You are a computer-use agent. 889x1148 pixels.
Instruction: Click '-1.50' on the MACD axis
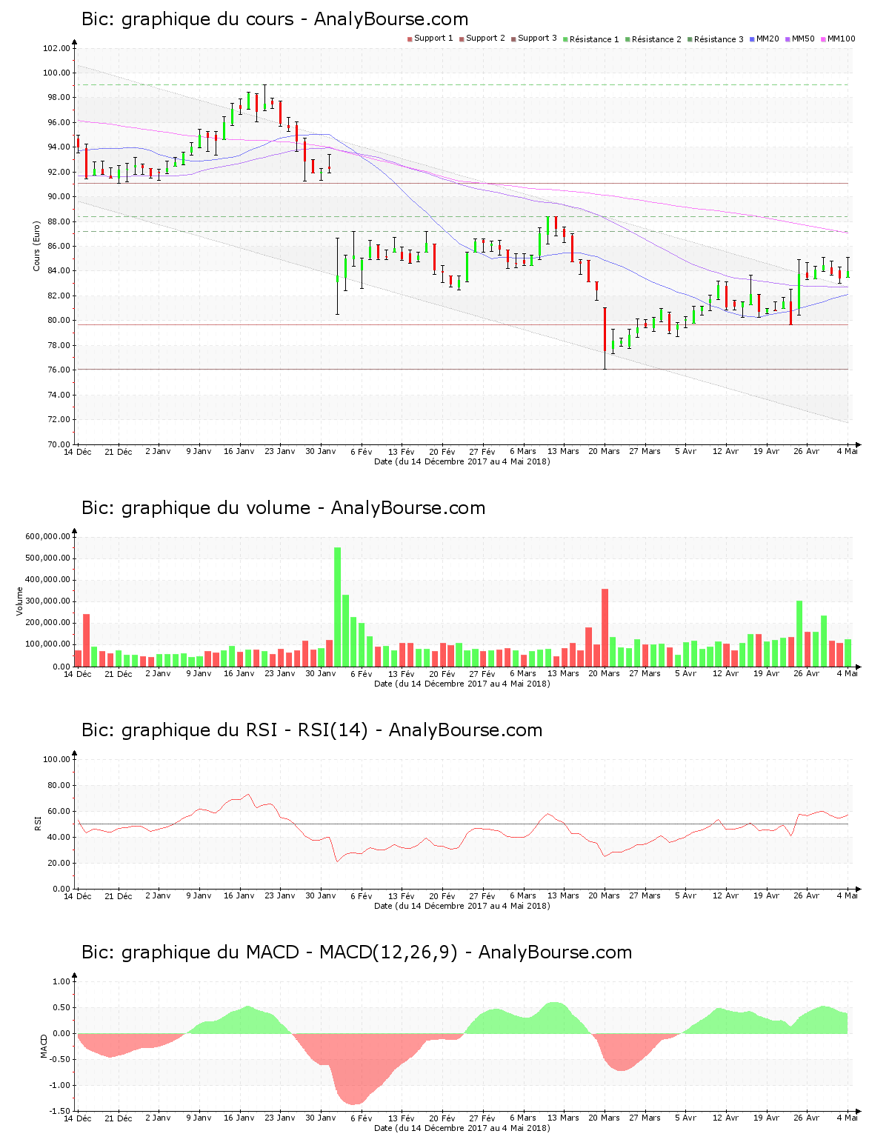[x=61, y=1111]
